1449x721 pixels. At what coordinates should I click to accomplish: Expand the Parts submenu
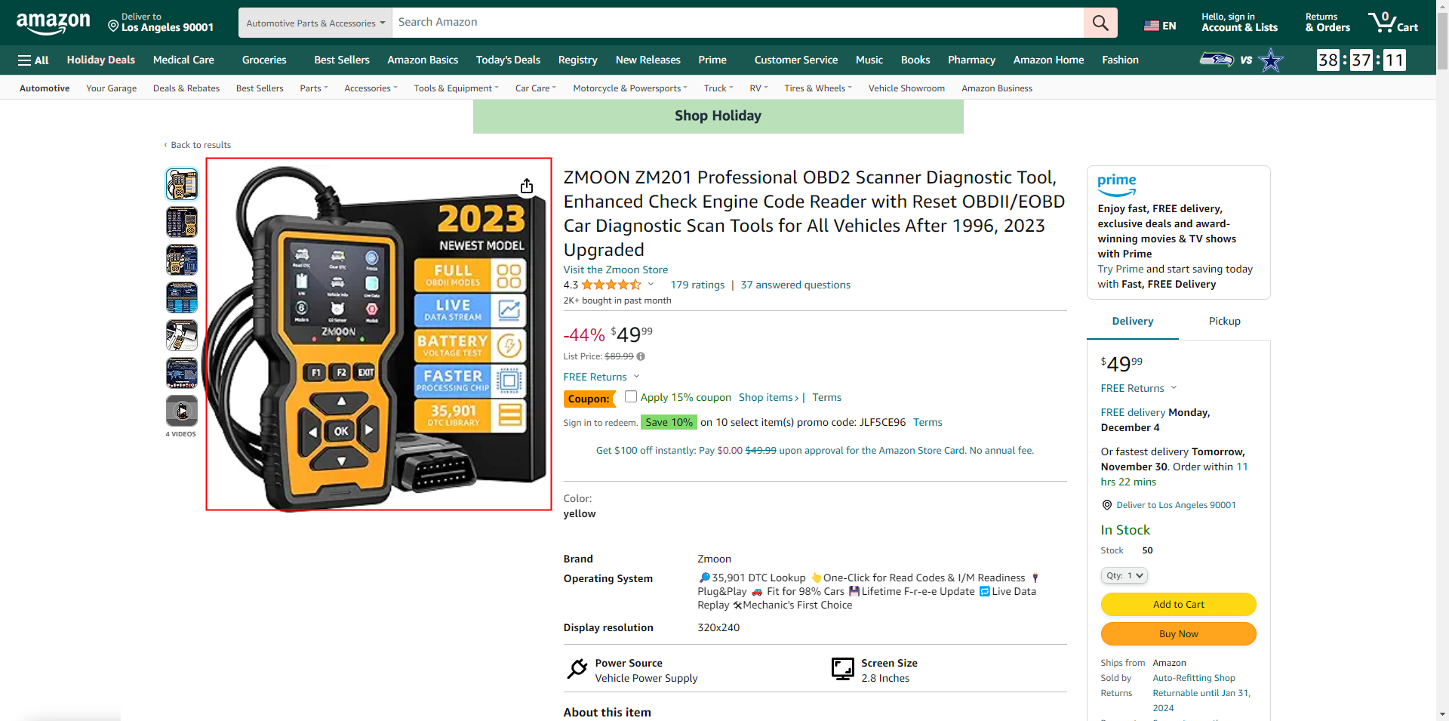(314, 88)
